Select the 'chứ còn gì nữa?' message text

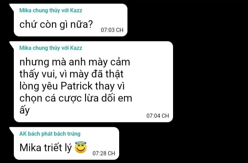(56, 25)
